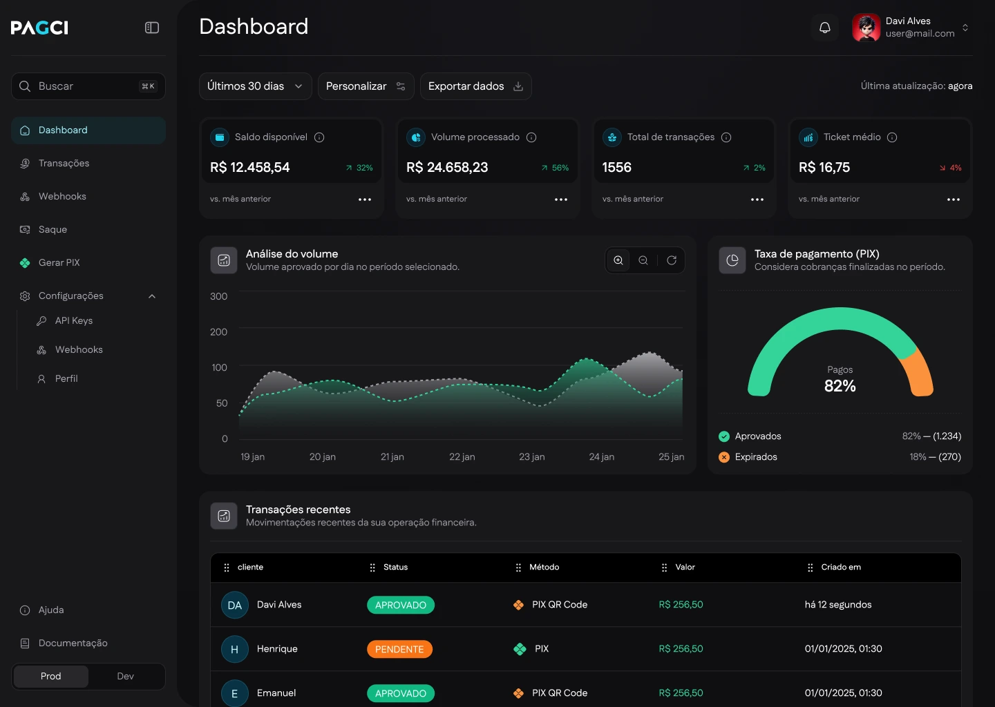
Task: Collapse the sidebar with the panel icon
Action: point(152,28)
